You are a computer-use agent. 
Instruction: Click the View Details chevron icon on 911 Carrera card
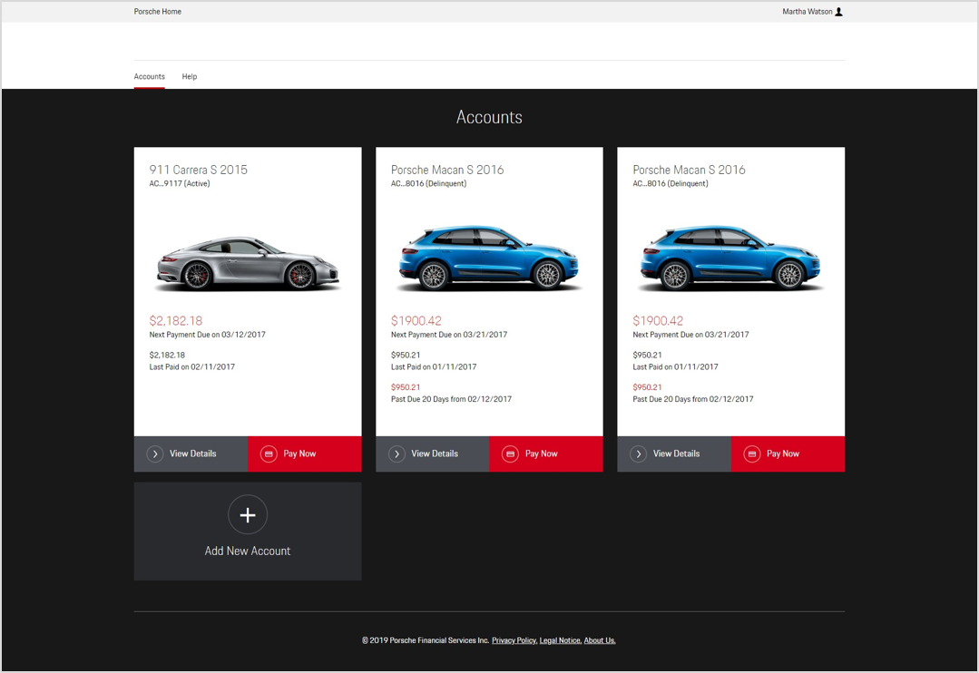155,454
